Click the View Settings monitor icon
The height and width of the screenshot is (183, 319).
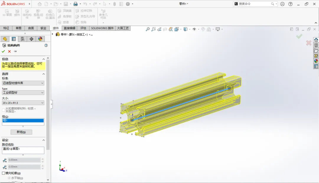[218, 29]
